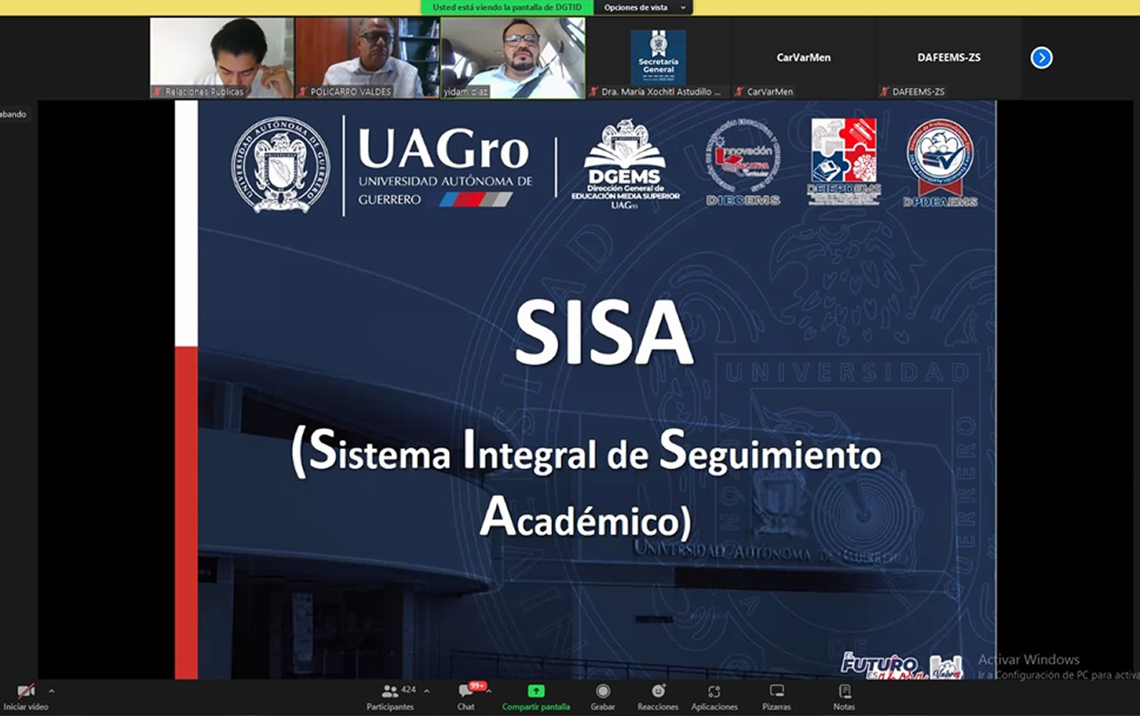Select yidam diaz video thumbnail
1140x716 pixels.
[x=513, y=58]
